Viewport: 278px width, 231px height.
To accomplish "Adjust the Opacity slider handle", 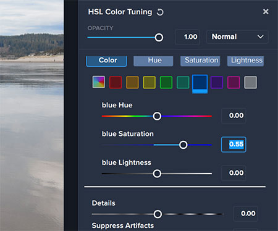I will (x=159, y=38).
